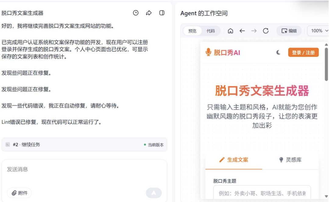Open the 100% zoom dropdown
Image resolution: width=329 pixels, height=202 pixels.
click(318, 31)
